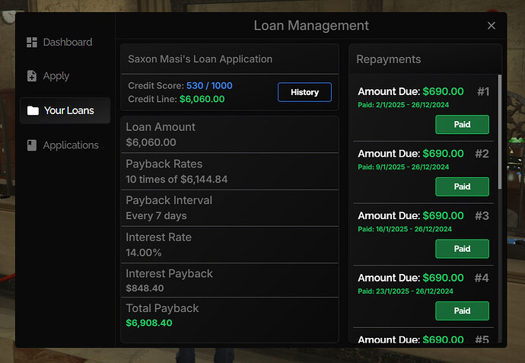
Task: Go to the Apply section
Action: tap(56, 76)
